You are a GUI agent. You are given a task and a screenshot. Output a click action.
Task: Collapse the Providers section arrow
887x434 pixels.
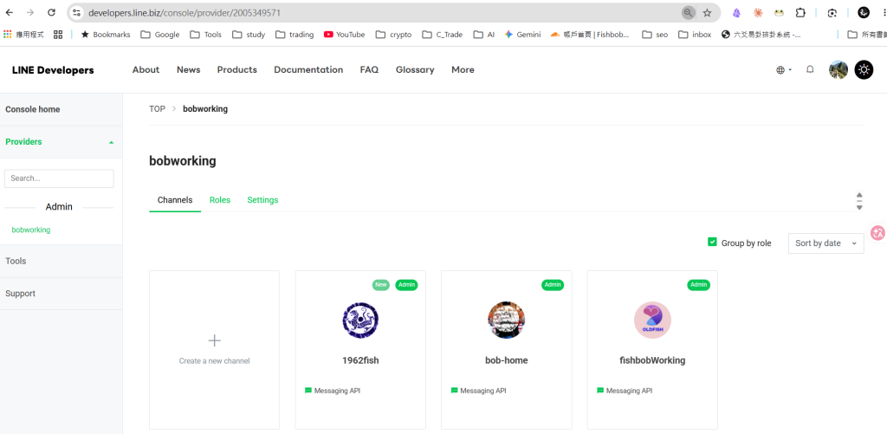(111, 142)
